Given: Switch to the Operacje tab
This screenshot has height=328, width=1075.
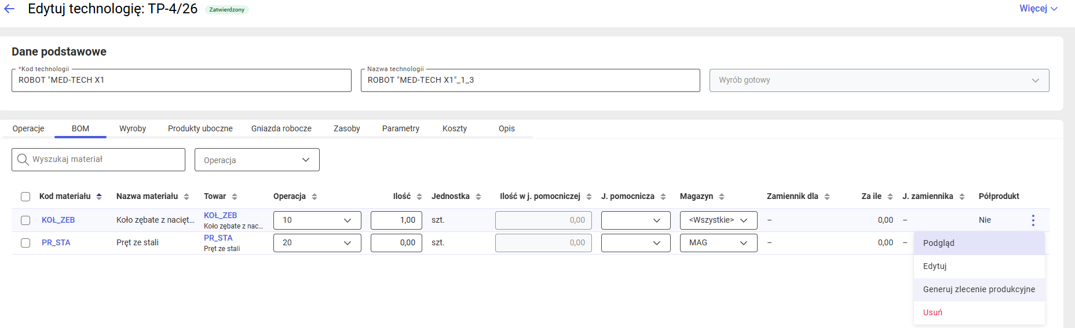Looking at the screenshot, I should coord(28,128).
